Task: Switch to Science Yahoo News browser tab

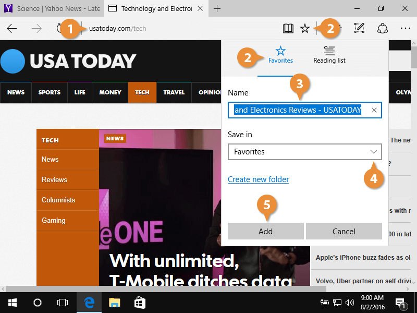Action: coord(52,8)
